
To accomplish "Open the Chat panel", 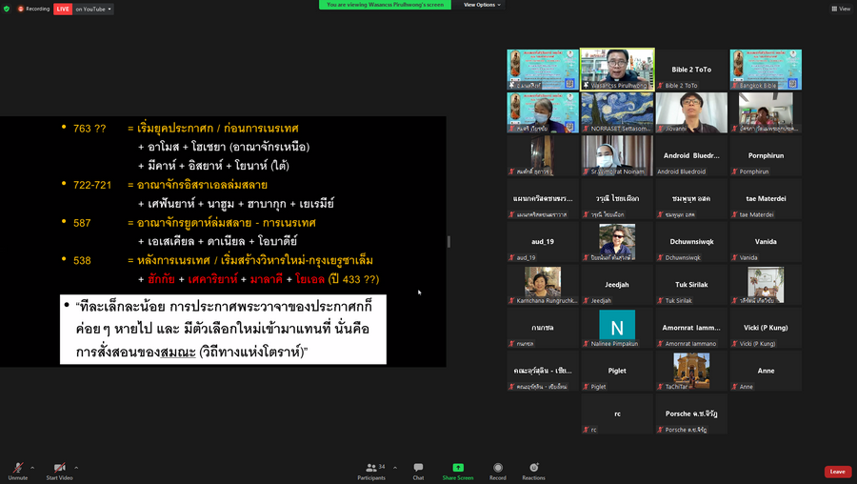I will (x=418, y=470).
